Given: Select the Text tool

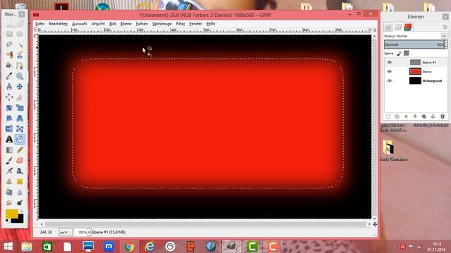Looking at the screenshot, I should coord(9,139).
